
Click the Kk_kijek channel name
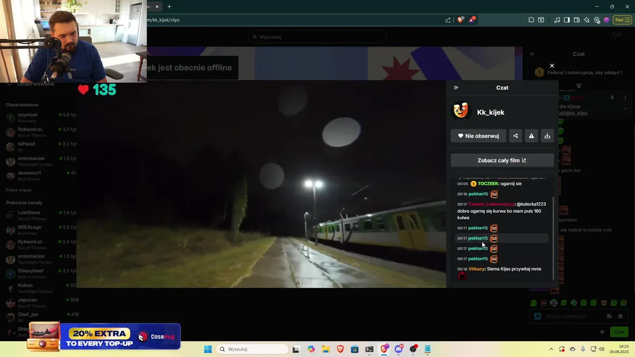[491, 113]
